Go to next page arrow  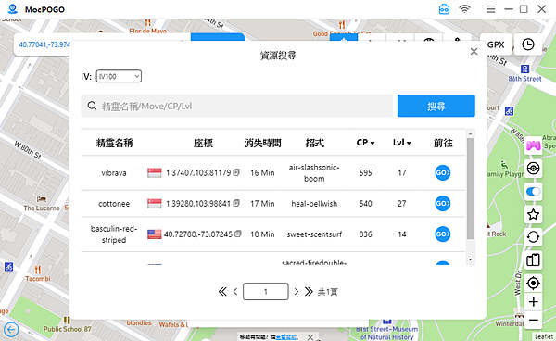(297, 292)
